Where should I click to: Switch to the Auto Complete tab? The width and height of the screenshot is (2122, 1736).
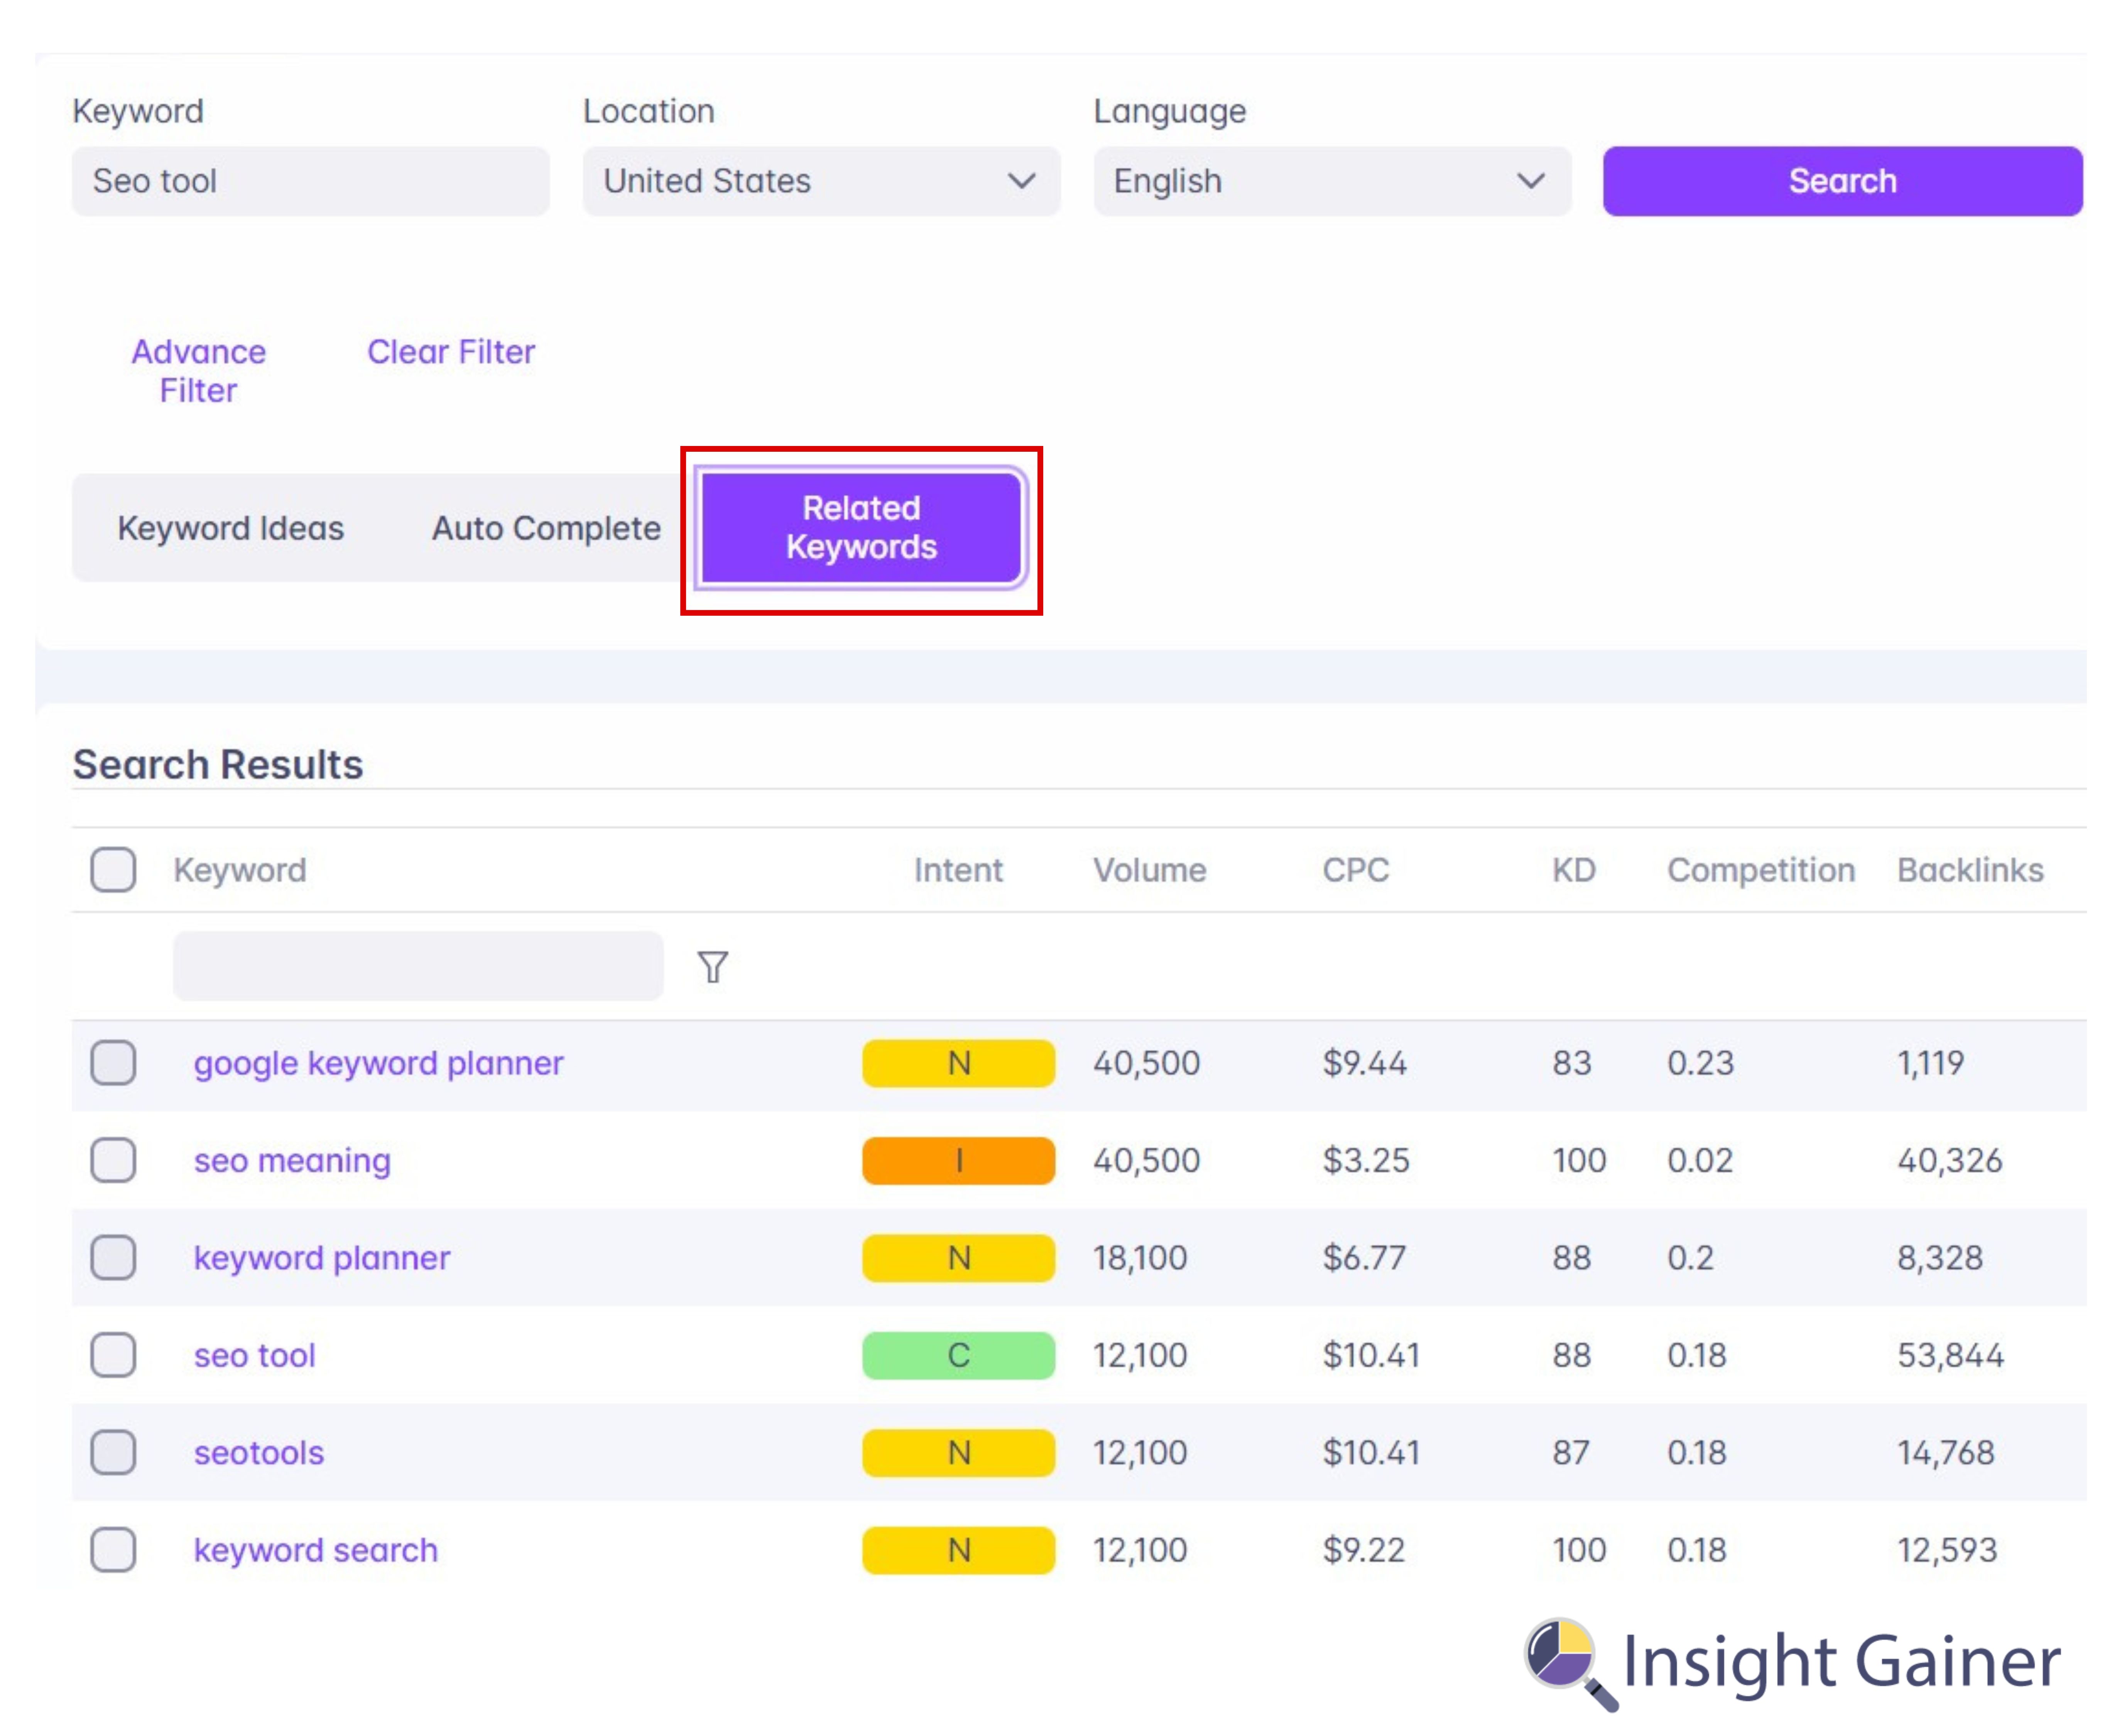coord(546,528)
